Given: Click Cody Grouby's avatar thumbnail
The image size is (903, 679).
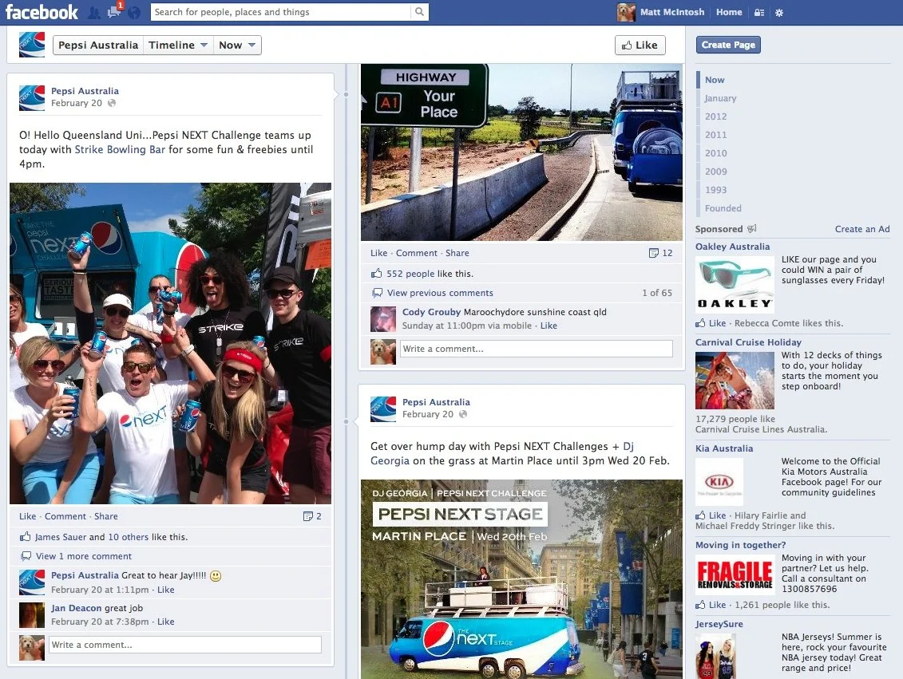Looking at the screenshot, I should (383, 319).
